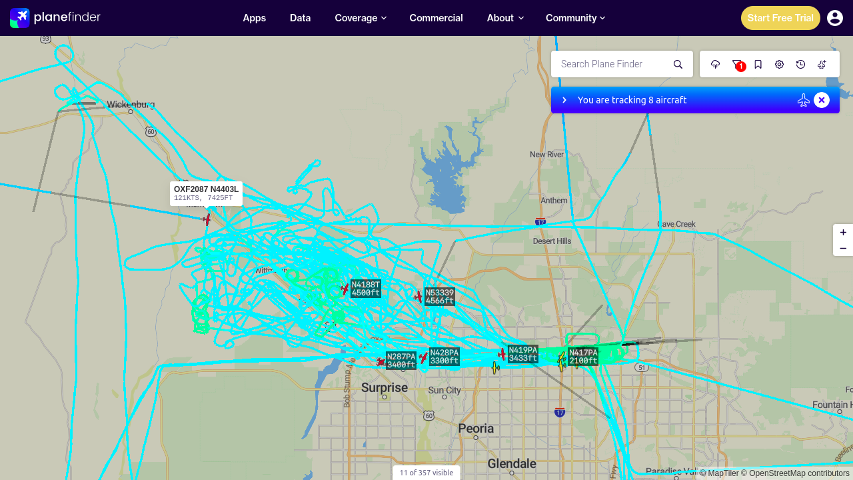This screenshot has height=480, width=853.
Task: Select the yellow plane below N419PA
Action: 495,367
